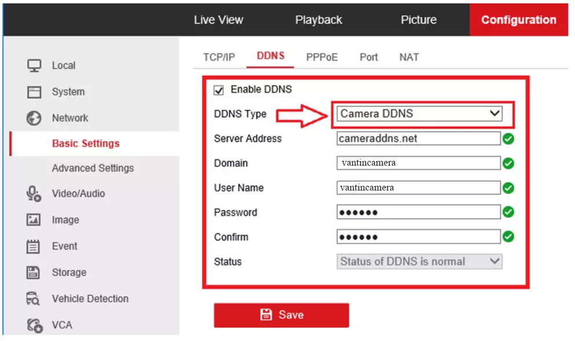This screenshot has width=575, height=341.
Task: Switch to the PPPoE tab
Action: click(x=322, y=57)
